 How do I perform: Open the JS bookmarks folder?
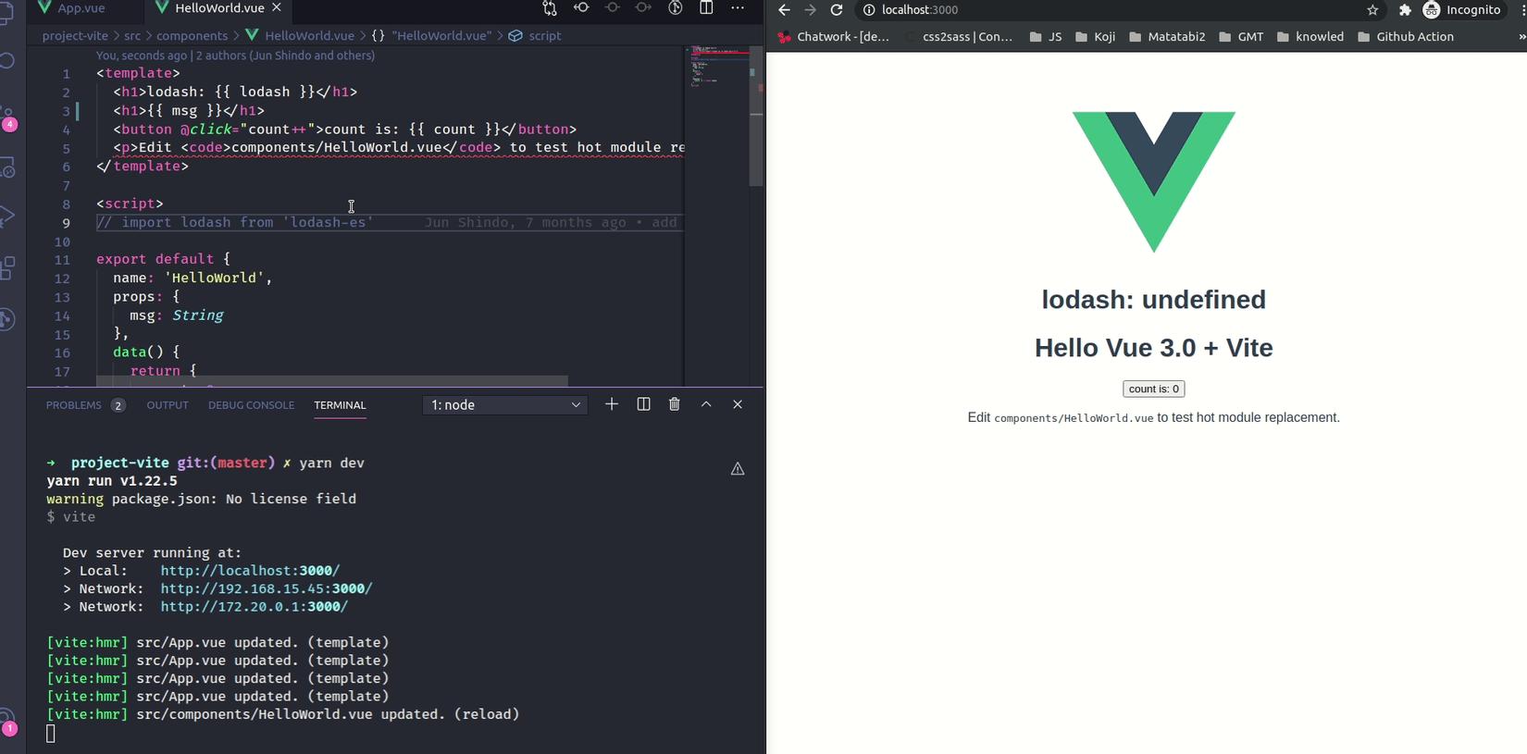(x=1046, y=37)
